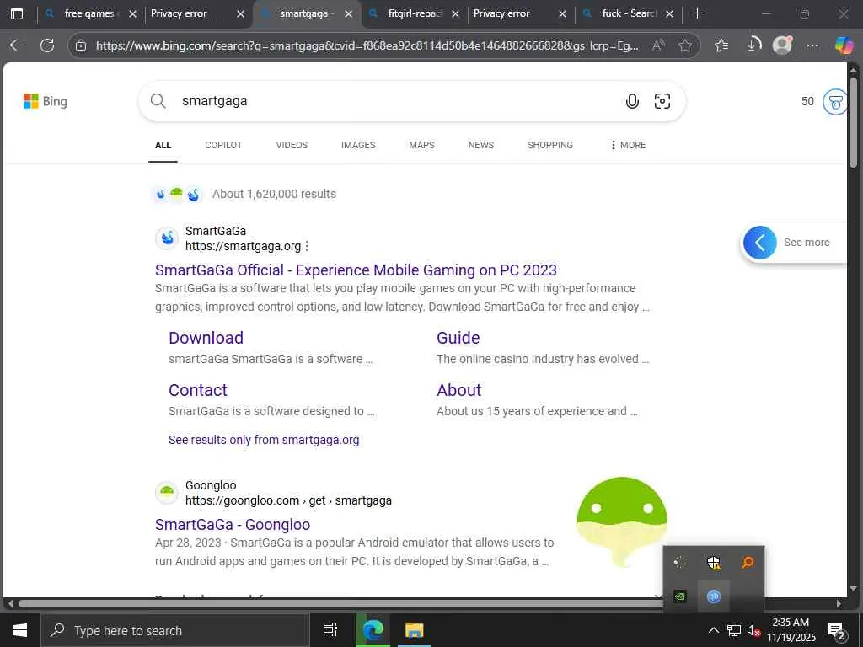Select the COPILOT search tab
The width and height of the screenshot is (863, 647).
tap(223, 145)
